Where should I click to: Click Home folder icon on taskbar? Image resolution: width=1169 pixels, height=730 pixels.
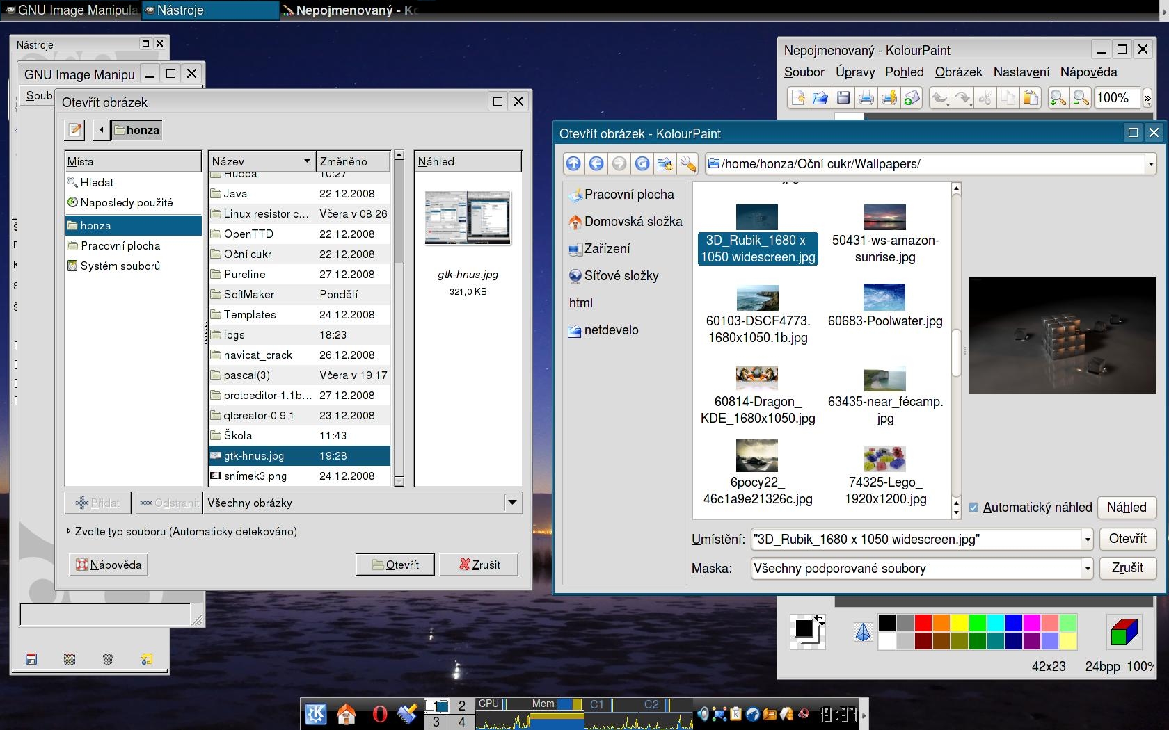click(347, 714)
